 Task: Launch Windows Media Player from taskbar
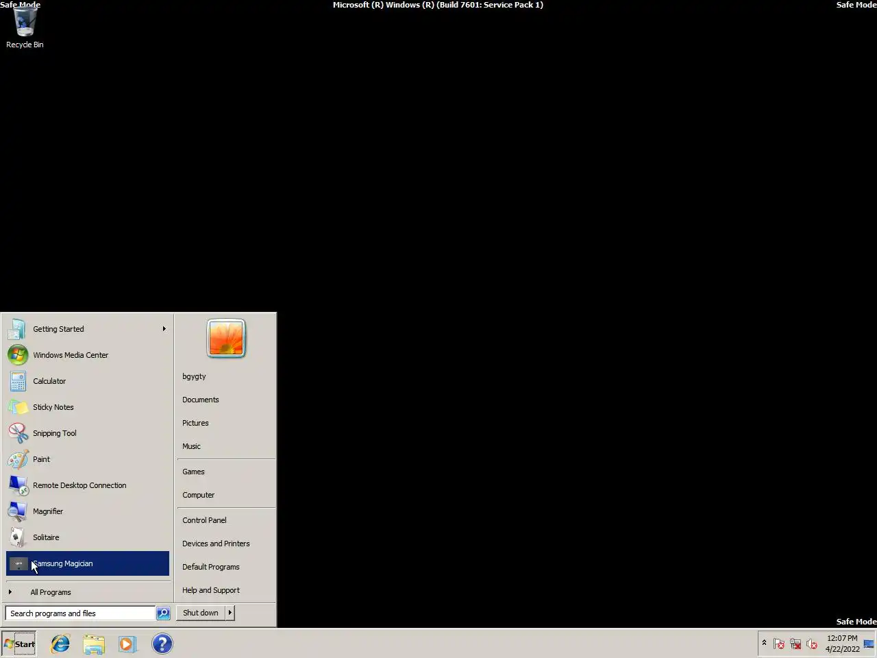(127, 644)
